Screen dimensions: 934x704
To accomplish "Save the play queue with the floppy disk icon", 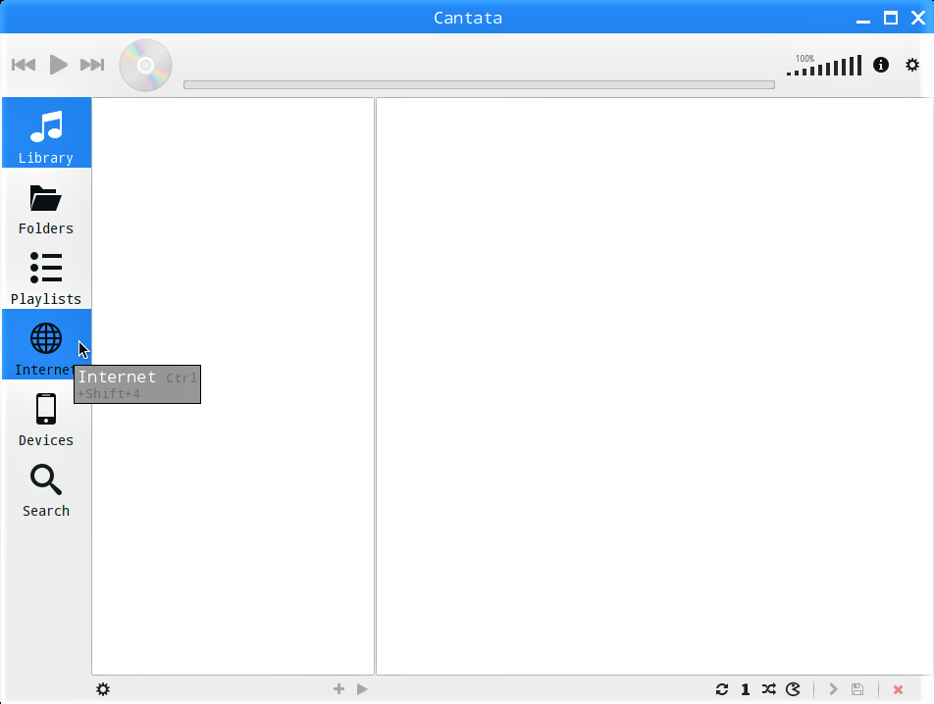I will (857, 689).
